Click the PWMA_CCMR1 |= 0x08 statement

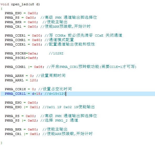coord(24,67)
